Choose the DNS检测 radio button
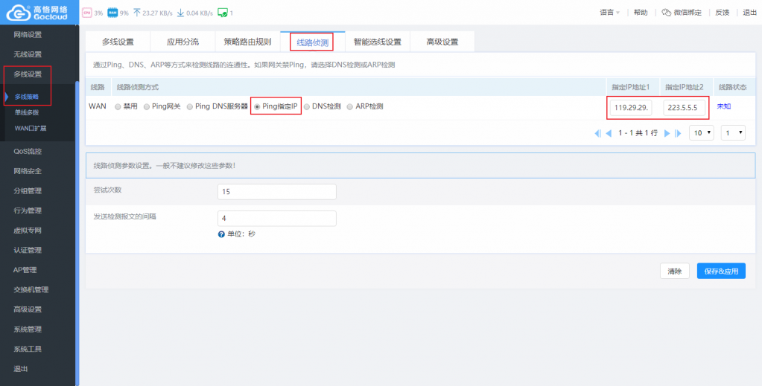 (x=307, y=106)
